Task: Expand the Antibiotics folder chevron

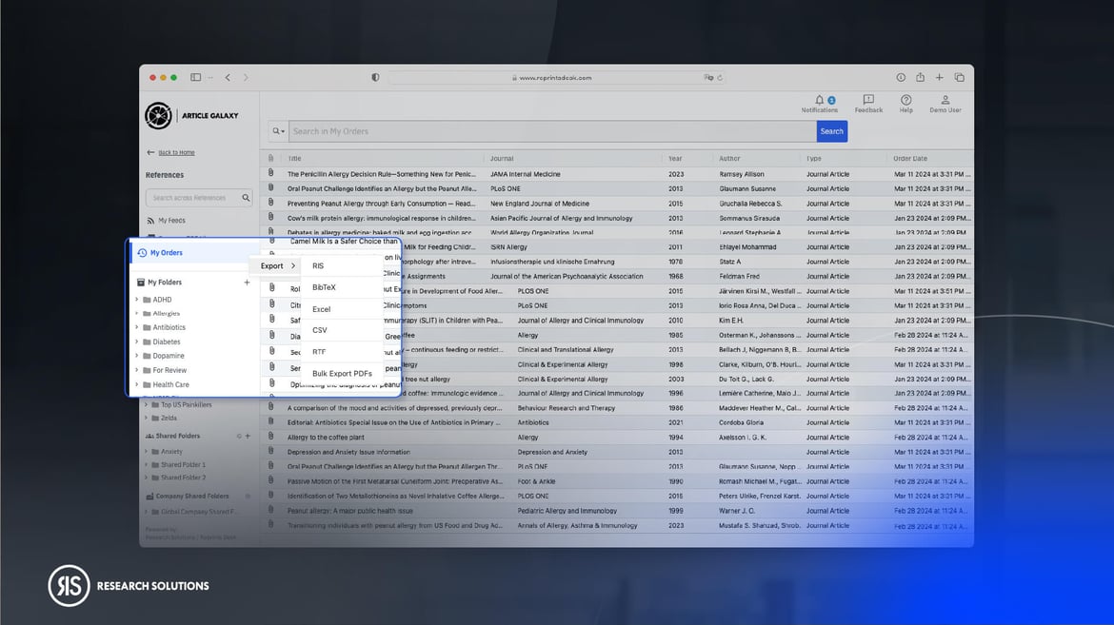Action: pyautogui.click(x=137, y=327)
